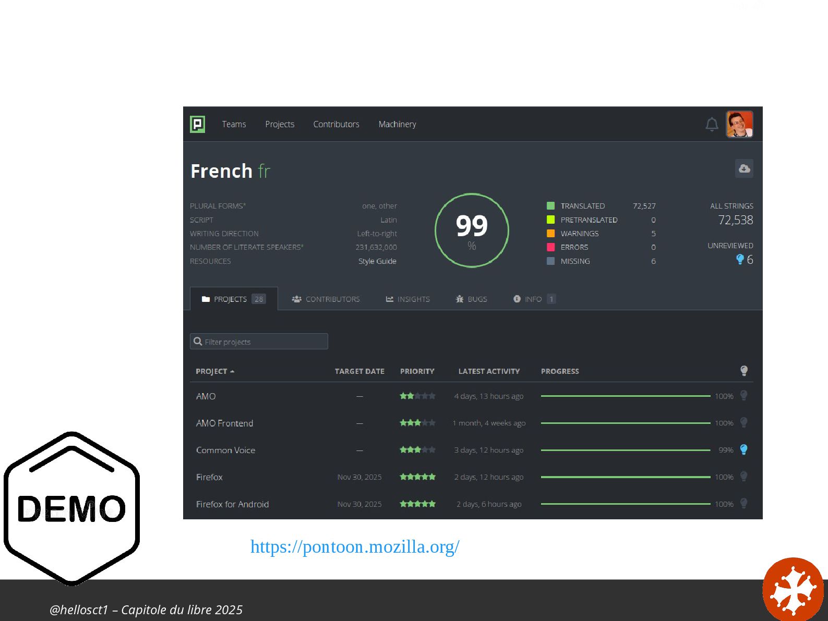
Task: Click Firefox target date Nov 30, 2025
Action: click(x=359, y=477)
